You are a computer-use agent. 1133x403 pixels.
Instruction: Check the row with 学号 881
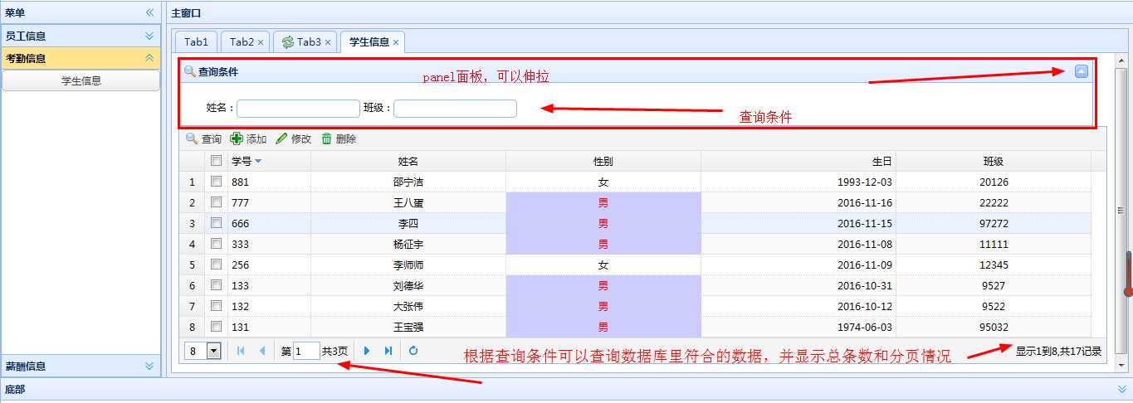(216, 182)
